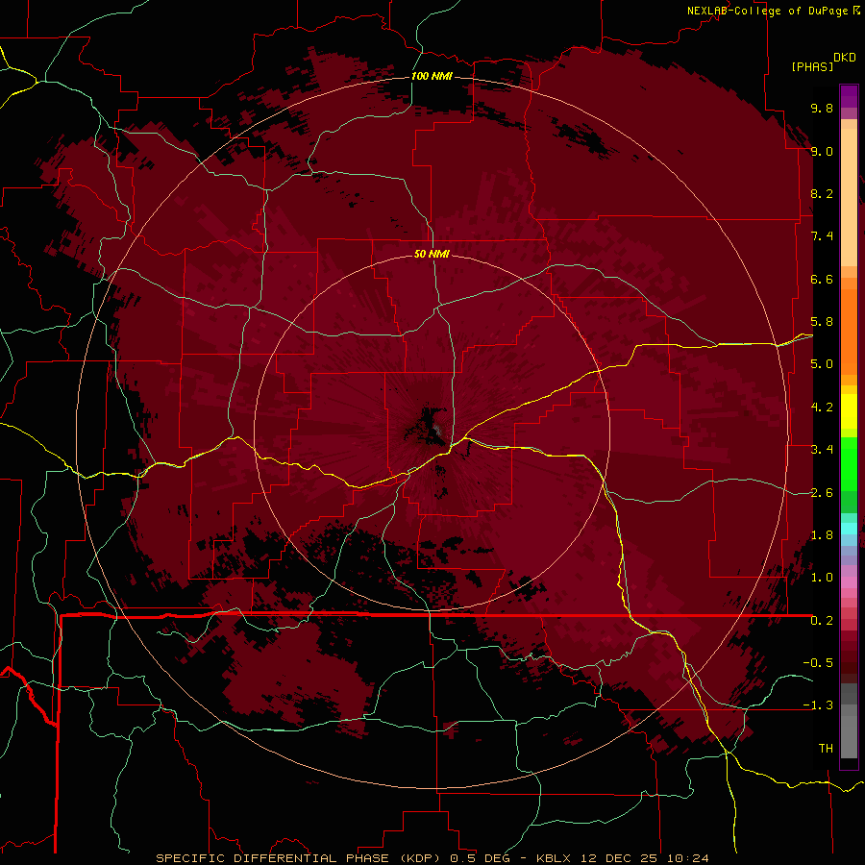Click the 8.2 legend value

point(822,193)
